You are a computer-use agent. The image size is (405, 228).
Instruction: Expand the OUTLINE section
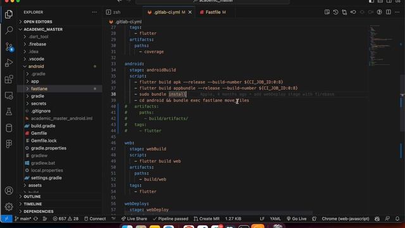32,196
